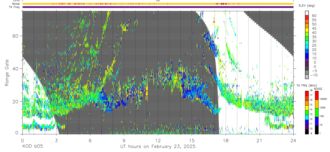The width and height of the screenshot is (330, 152).
Task: Click the x-axis tick label "21"
Action: coord(260,140)
